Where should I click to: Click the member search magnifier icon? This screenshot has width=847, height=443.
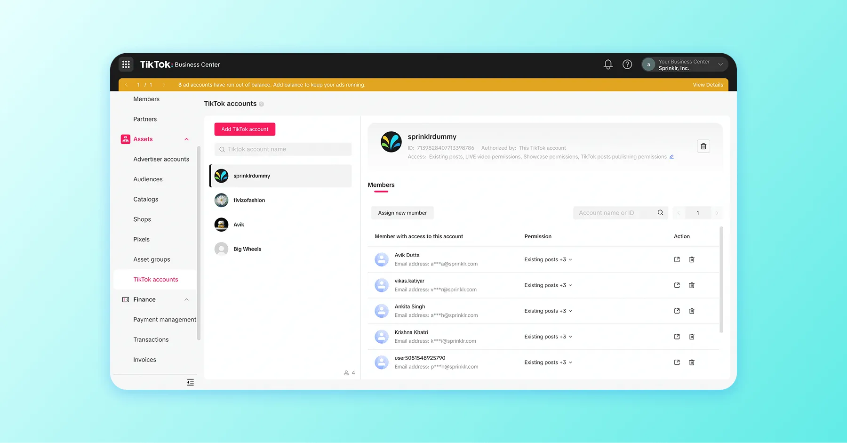coord(661,213)
